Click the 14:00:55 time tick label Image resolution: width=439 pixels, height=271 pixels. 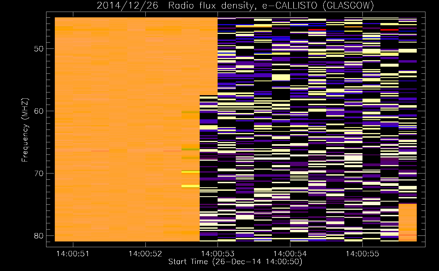pyautogui.click(x=362, y=254)
